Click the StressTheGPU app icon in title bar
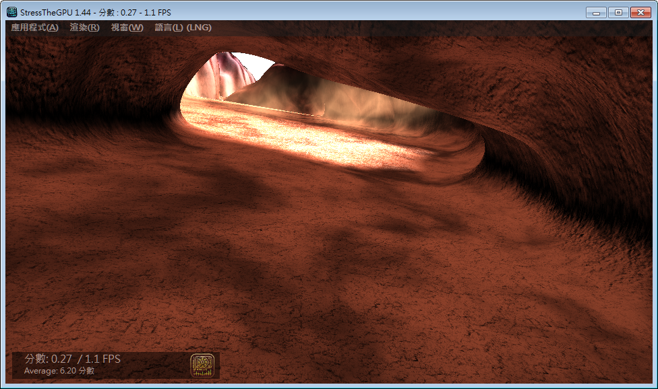The height and width of the screenshot is (389, 658). tap(11, 11)
